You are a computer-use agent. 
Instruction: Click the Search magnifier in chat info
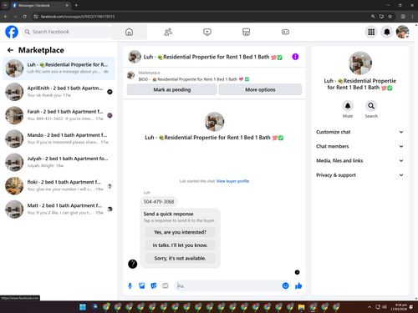(x=371, y=106)
